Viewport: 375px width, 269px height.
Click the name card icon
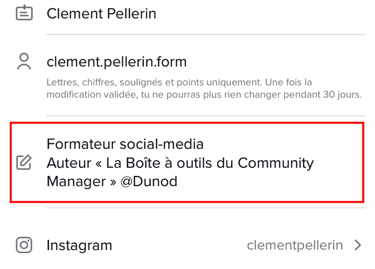(24, 12)
